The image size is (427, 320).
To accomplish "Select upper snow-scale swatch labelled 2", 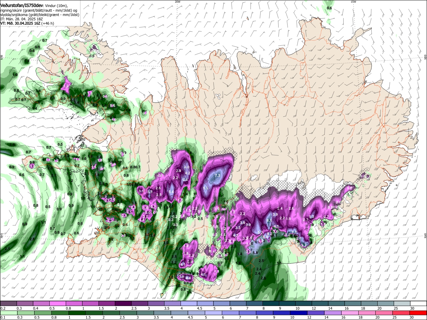I will click(x=123, y=303).
